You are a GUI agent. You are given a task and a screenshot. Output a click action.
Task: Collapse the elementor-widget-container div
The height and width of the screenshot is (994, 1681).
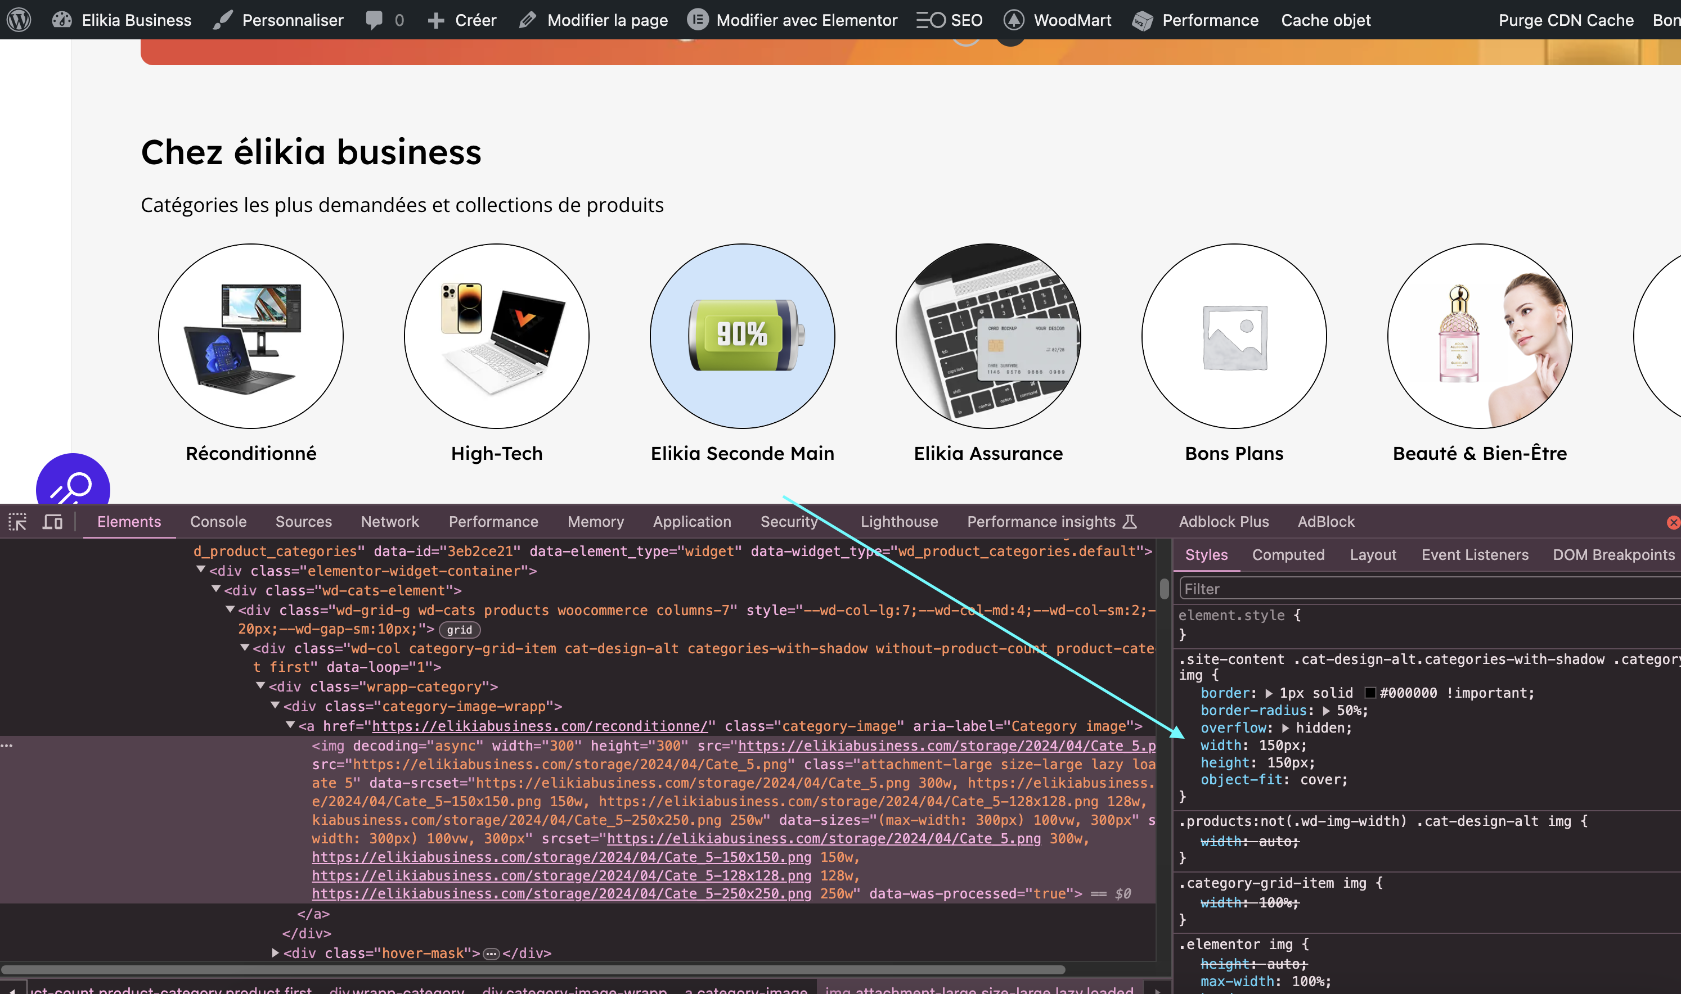200,570
